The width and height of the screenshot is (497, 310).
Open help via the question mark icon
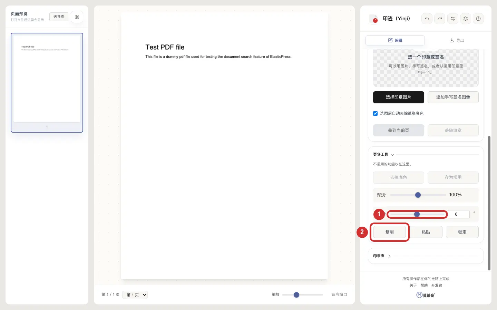pyautogui.click(x=478, y=19)
